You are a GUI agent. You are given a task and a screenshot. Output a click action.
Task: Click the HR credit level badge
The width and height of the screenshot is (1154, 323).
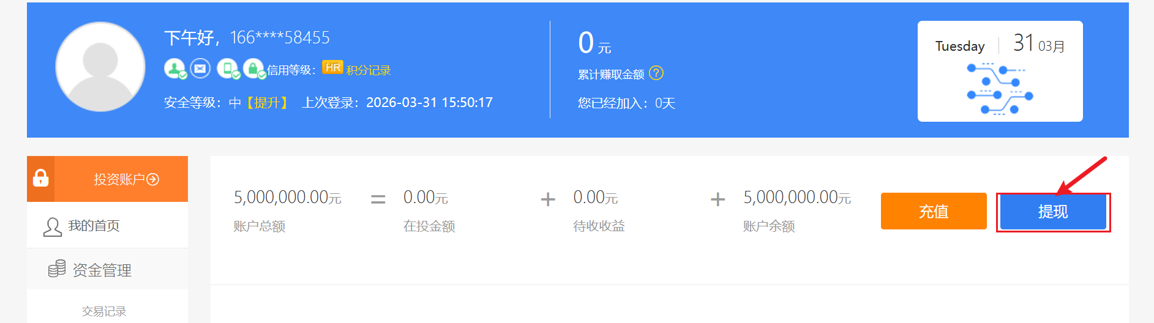(x=332, y=68)
